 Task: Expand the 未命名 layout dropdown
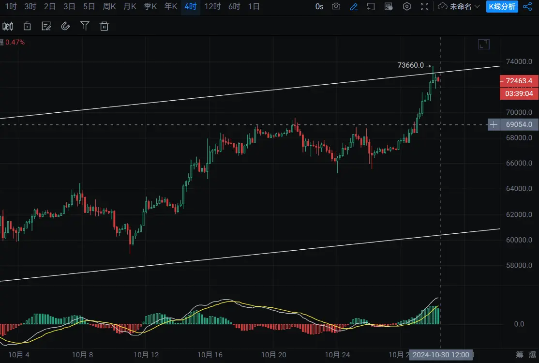pyautogui.click(x=459, y=6)
